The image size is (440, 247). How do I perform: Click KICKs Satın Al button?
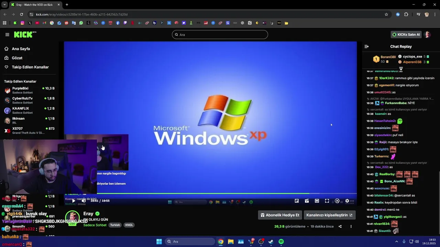(406, 35)
